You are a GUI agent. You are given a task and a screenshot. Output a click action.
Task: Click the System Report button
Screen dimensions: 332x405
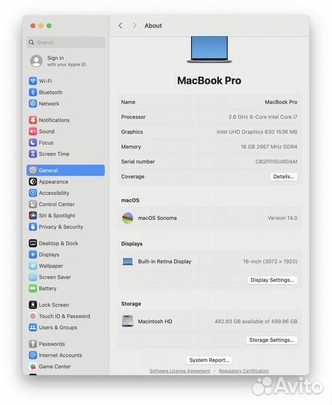(209, 360)
